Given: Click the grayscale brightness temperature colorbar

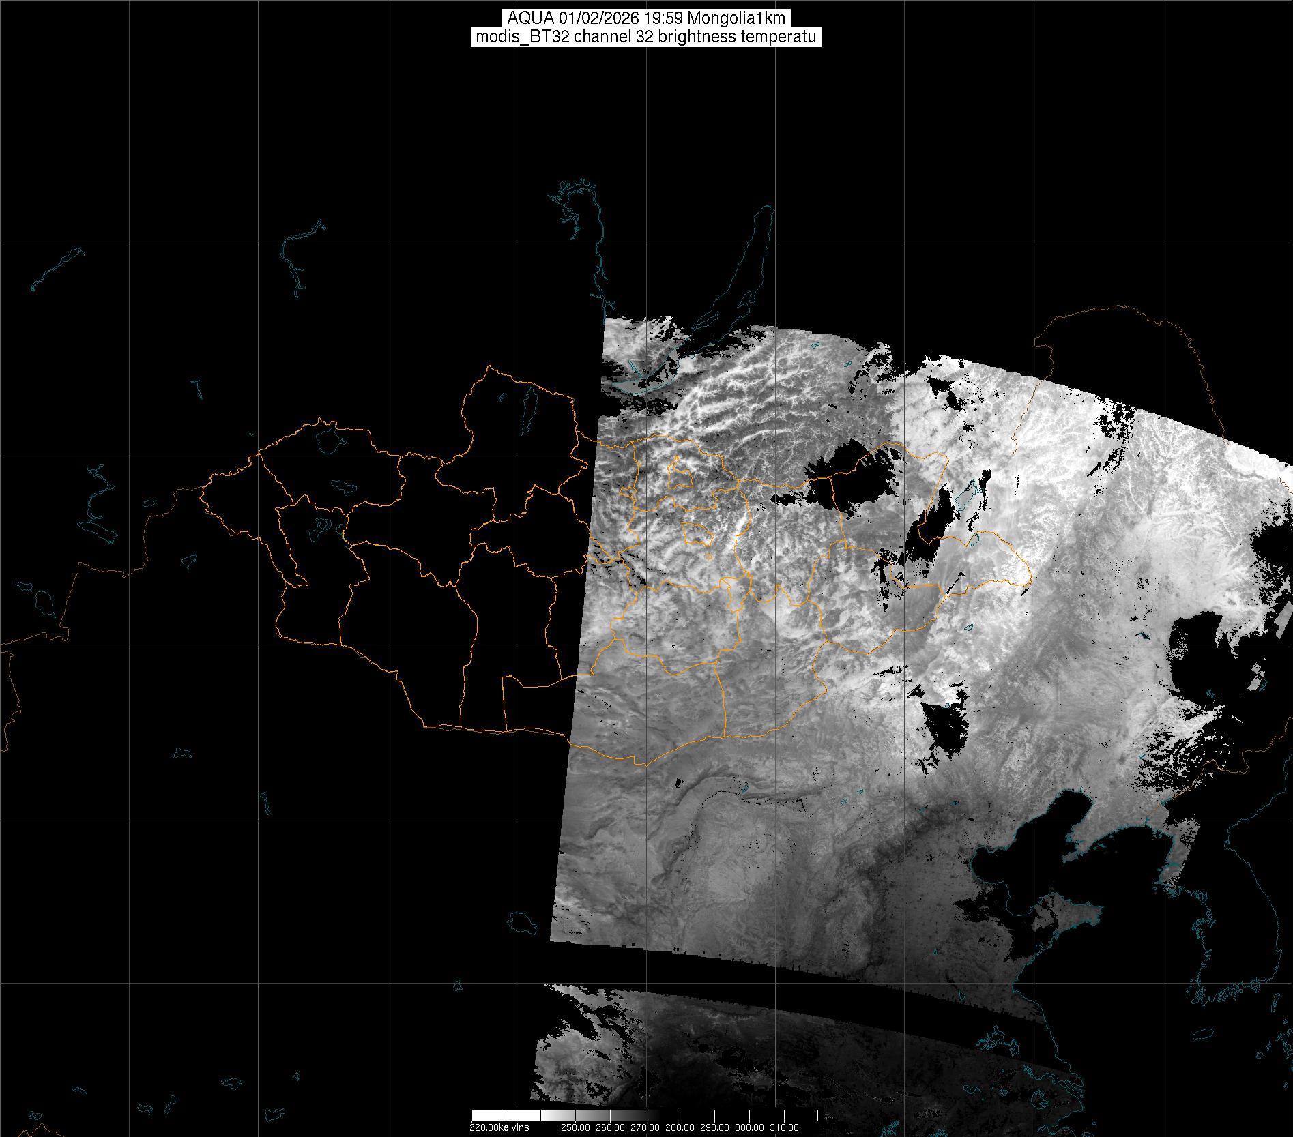Looking at the screenshot, I should point(646,1115).
